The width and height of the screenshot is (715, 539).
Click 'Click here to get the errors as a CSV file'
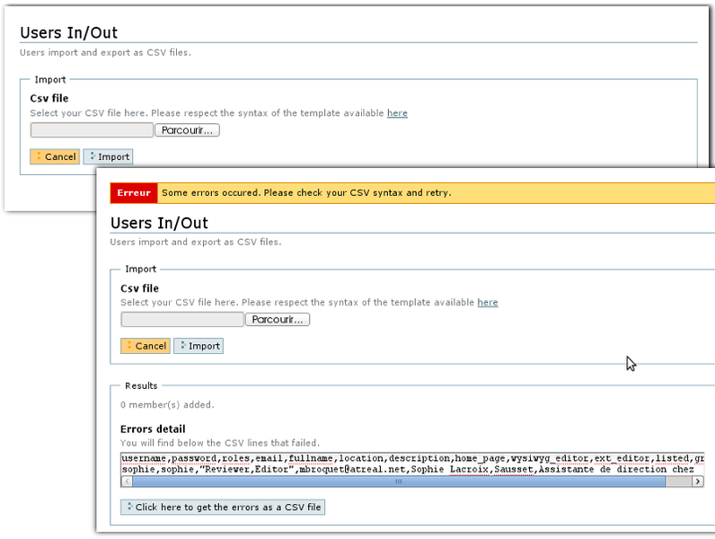click(223, 508)
